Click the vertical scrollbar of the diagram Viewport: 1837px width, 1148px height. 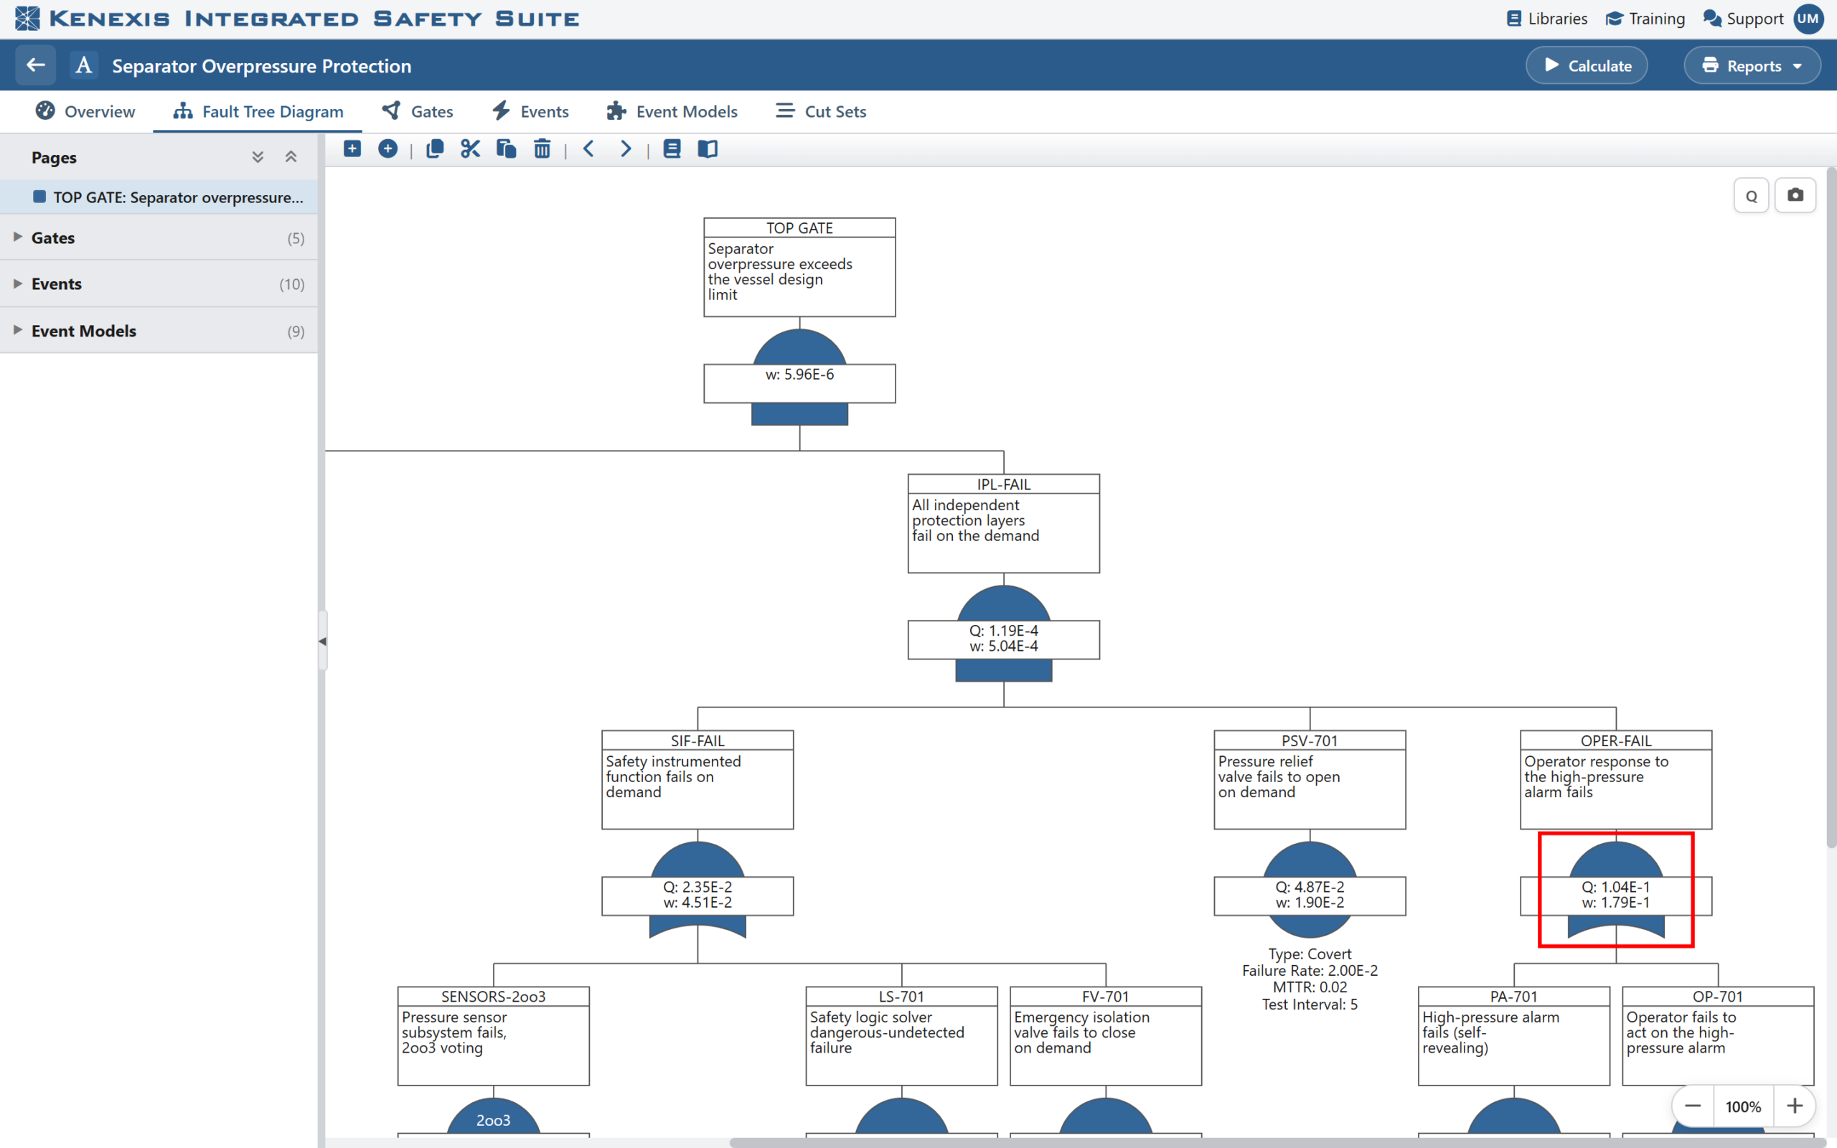coord(1831,507)
